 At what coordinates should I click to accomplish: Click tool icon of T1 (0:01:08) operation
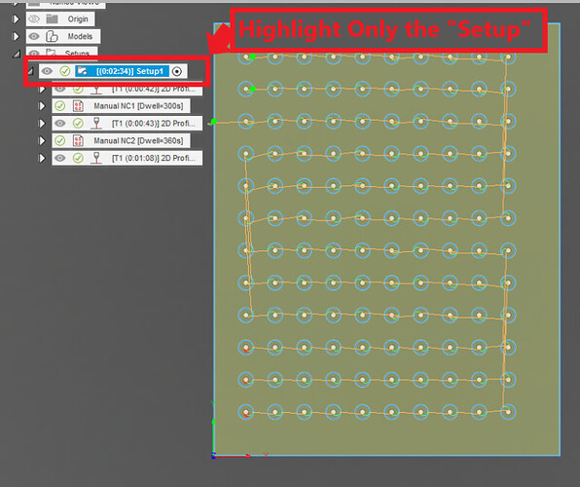pos(96,158)
